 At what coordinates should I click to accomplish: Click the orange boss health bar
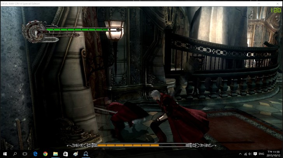(x=128, y=145)
